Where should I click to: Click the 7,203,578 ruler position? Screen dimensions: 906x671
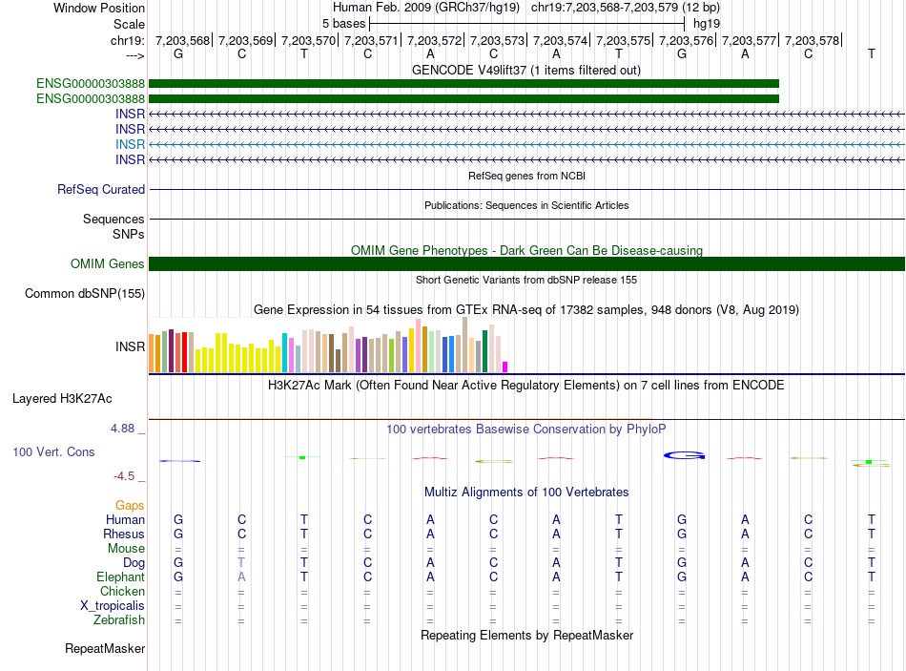click(x=813, y=40)
